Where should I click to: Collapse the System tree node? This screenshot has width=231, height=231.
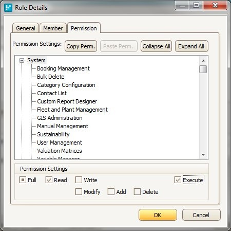click(x=22, y=60)
